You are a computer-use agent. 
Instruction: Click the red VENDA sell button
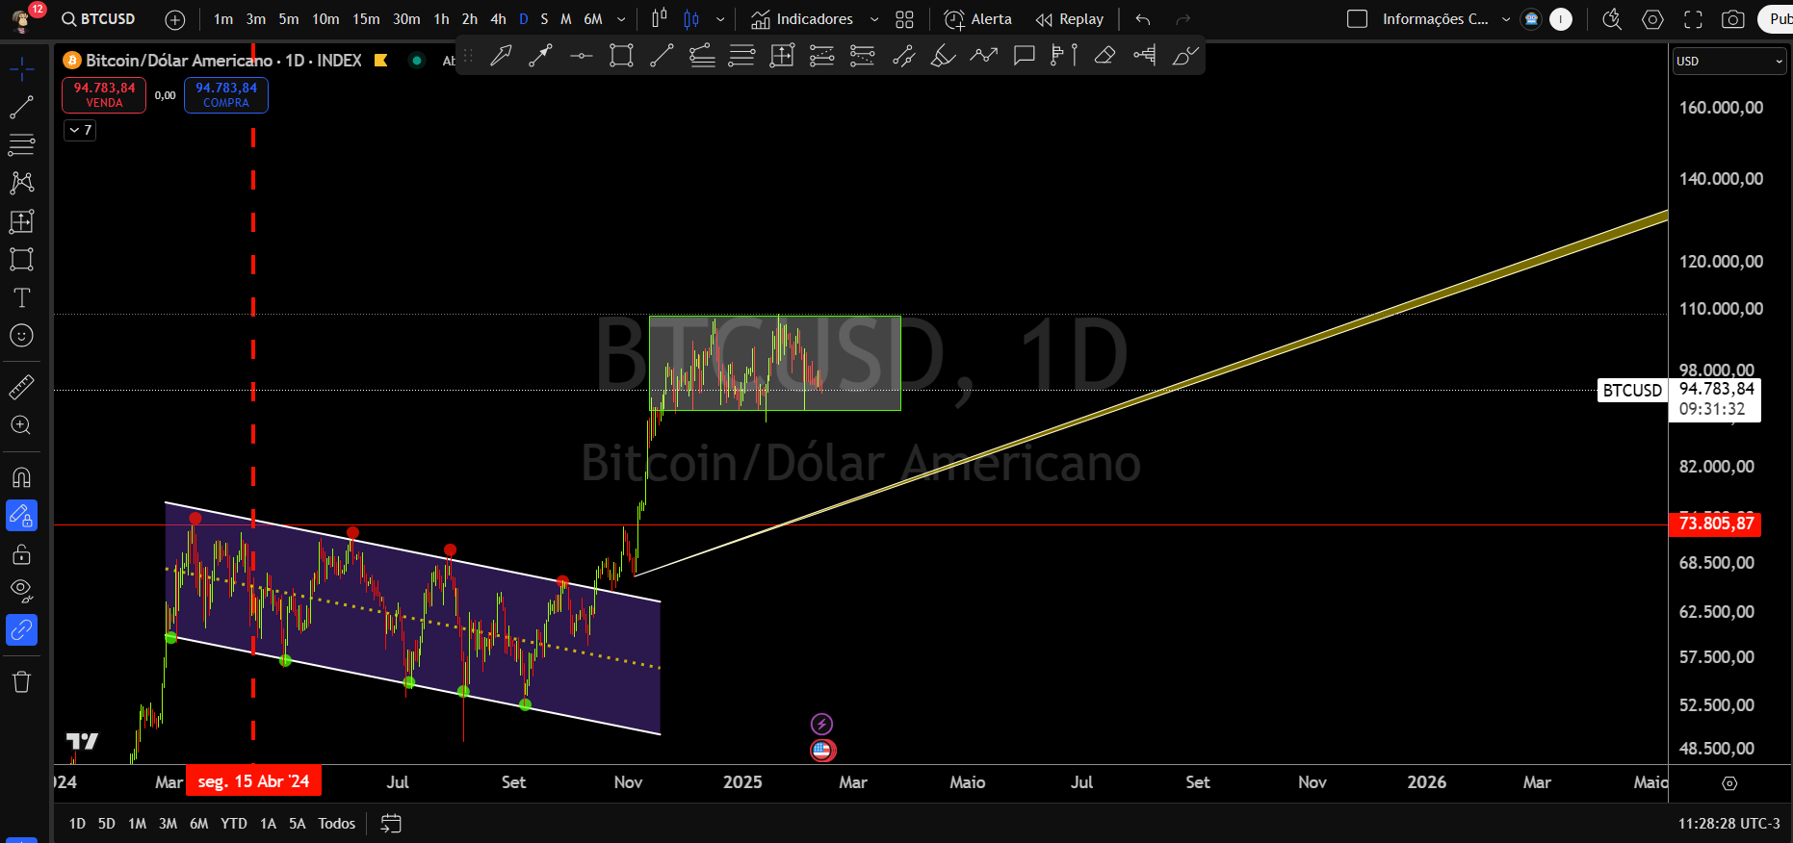point(104,94)
